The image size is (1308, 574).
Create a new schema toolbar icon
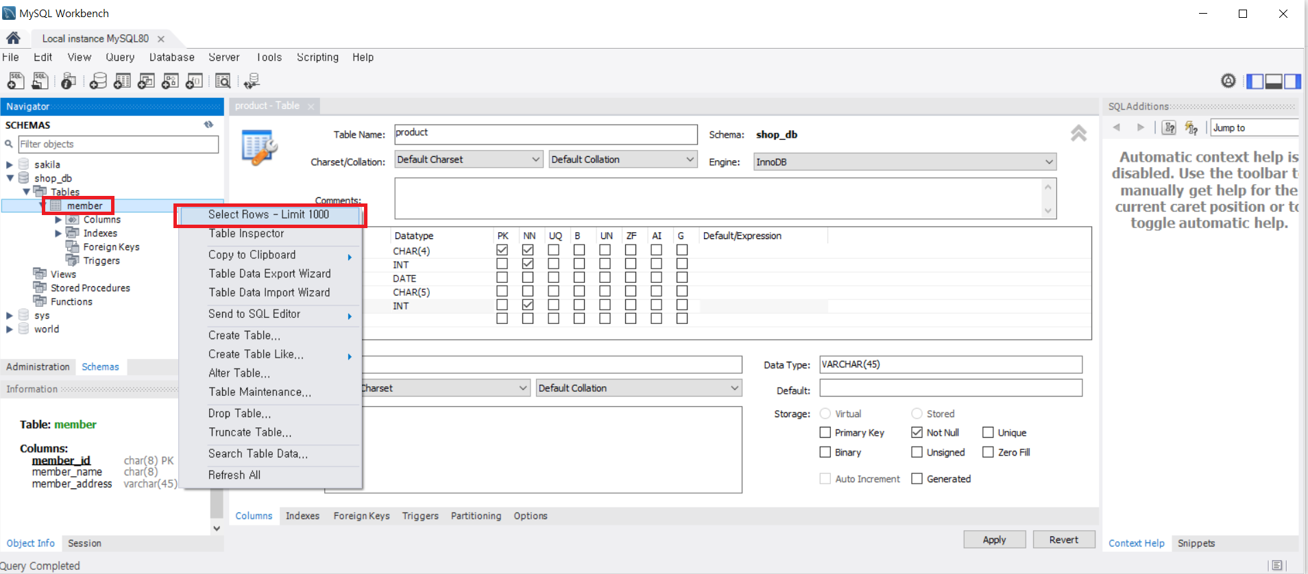[98, 81]
